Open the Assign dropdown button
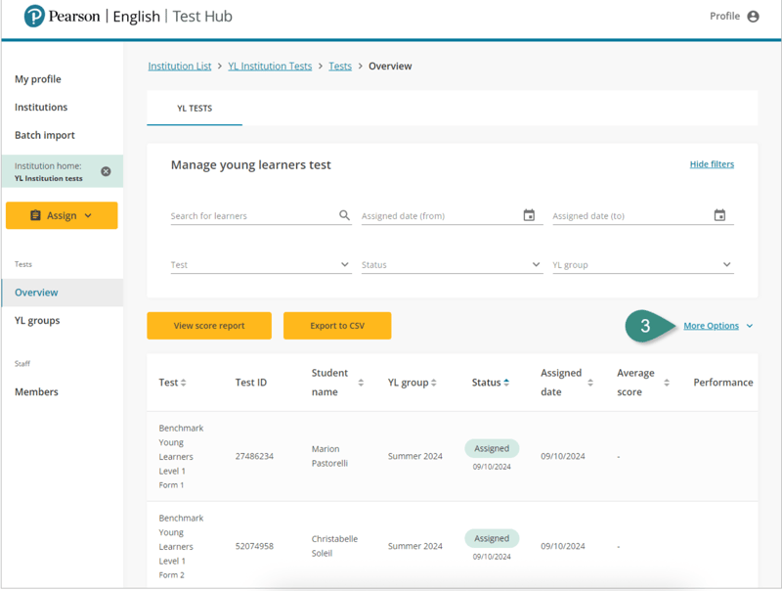This screenshot has height=591, width=782. [62, 215]
